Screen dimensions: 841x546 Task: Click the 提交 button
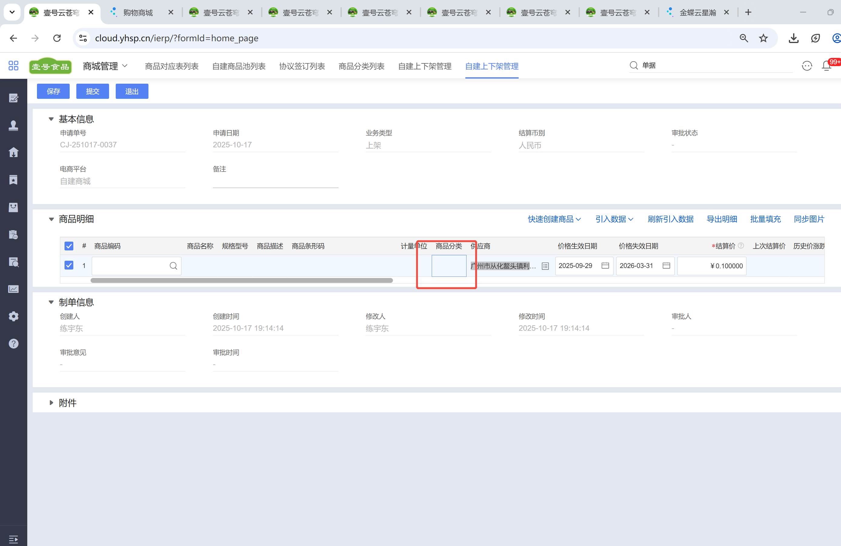click(x=93, y=92)
